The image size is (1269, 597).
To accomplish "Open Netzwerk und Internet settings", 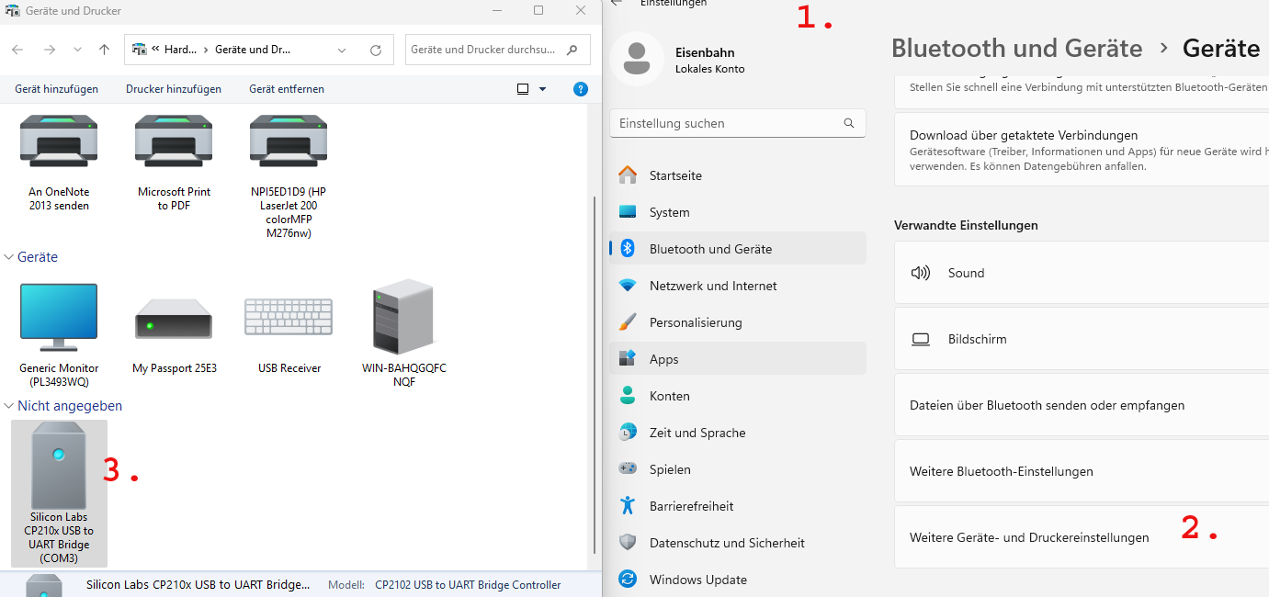I will (712, 286).
